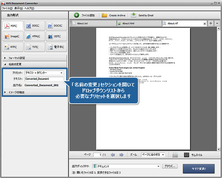Switch to About.html tab
This screenshot has width=222, height=178.
click(139, 23)
